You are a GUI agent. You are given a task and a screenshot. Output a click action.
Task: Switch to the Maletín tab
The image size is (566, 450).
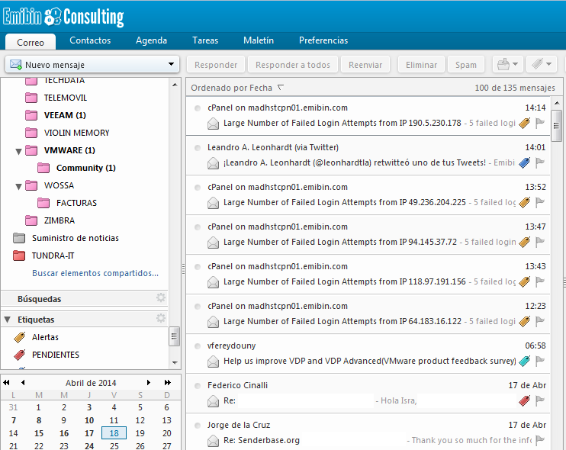pos(259,40)
